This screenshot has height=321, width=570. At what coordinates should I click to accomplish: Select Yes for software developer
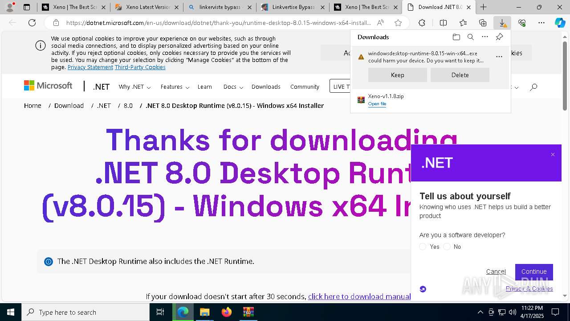423,247
